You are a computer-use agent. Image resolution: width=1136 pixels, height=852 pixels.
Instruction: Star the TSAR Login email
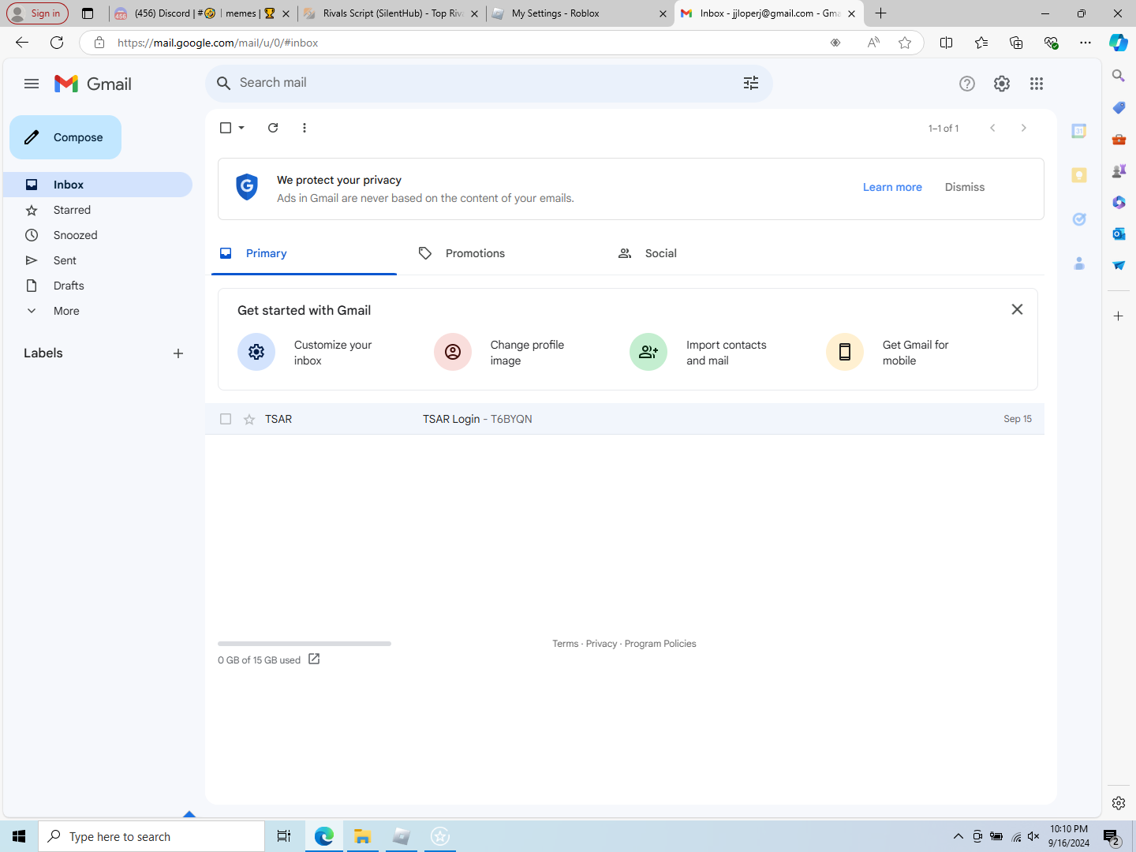[249, 419]
